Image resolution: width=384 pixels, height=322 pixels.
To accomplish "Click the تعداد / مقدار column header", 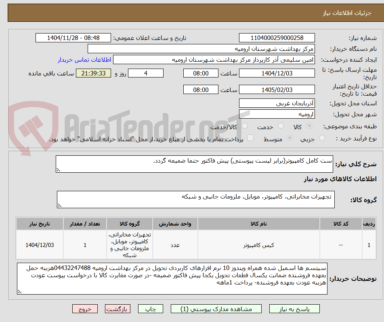I will click(x=85, y=224).
